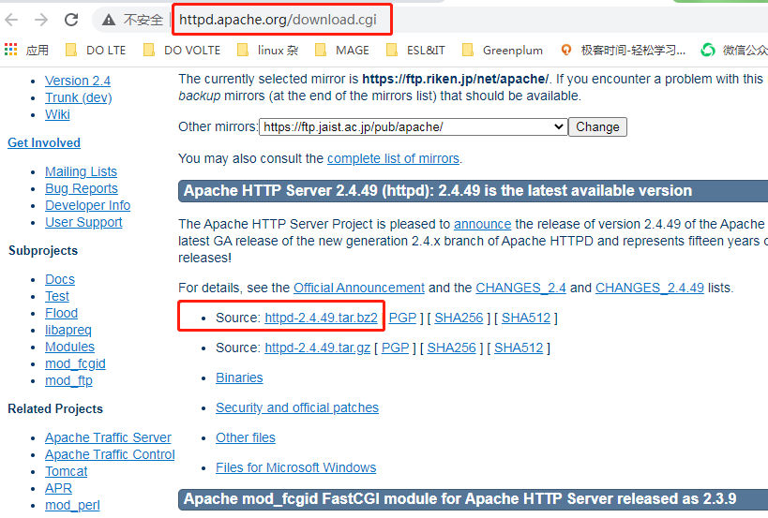Open the libapreq subproject link
Viewport: 768px width, 518px height.
pos(68,330)
